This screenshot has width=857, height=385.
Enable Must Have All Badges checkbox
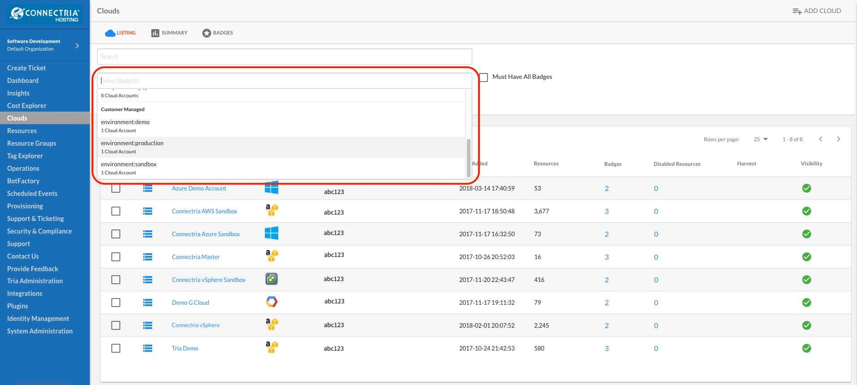(483, 77)
